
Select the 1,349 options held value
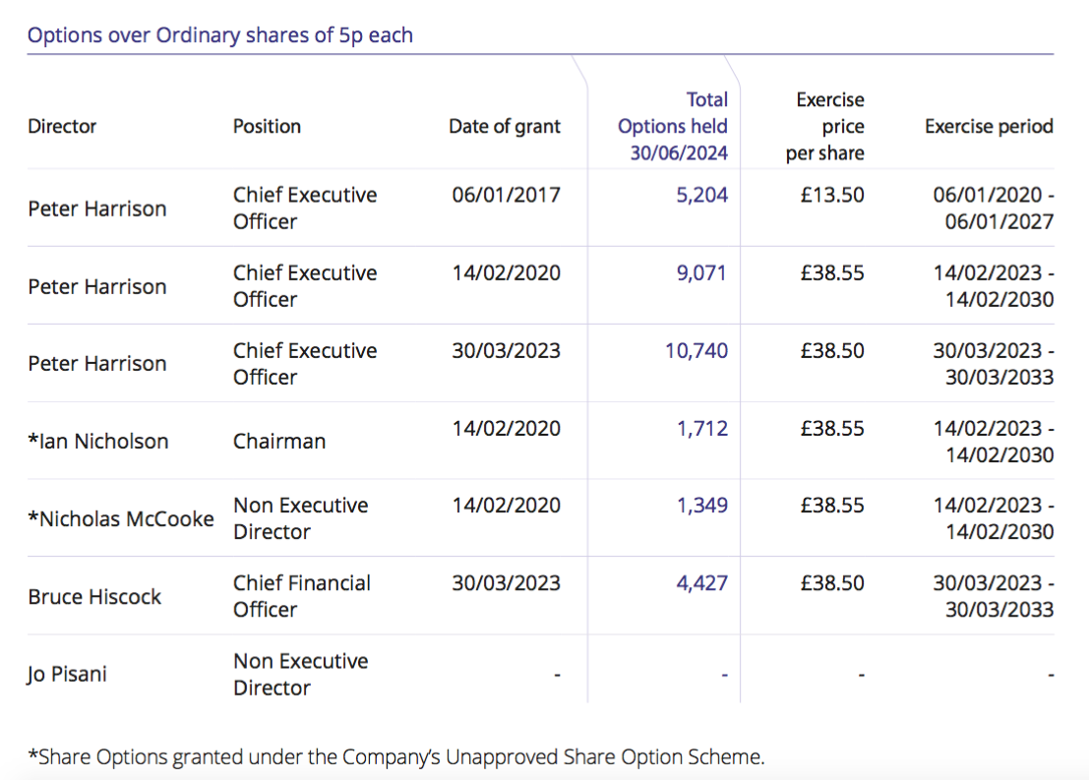click(x=702, y=506)
